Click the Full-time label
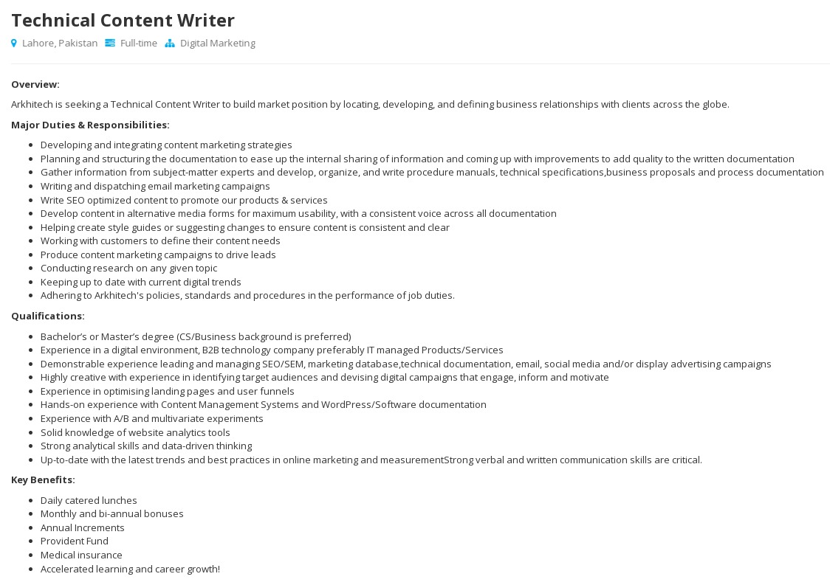The image size is (830, 585). 139,44
